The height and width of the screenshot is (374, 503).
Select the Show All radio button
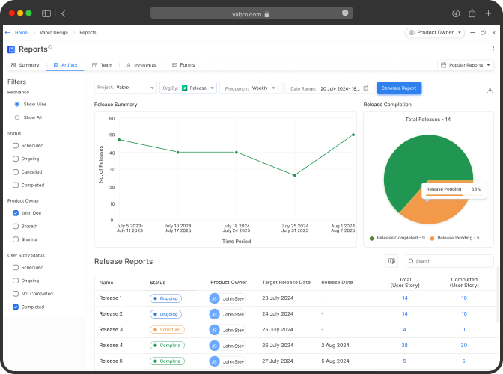(x=16, y=117)
